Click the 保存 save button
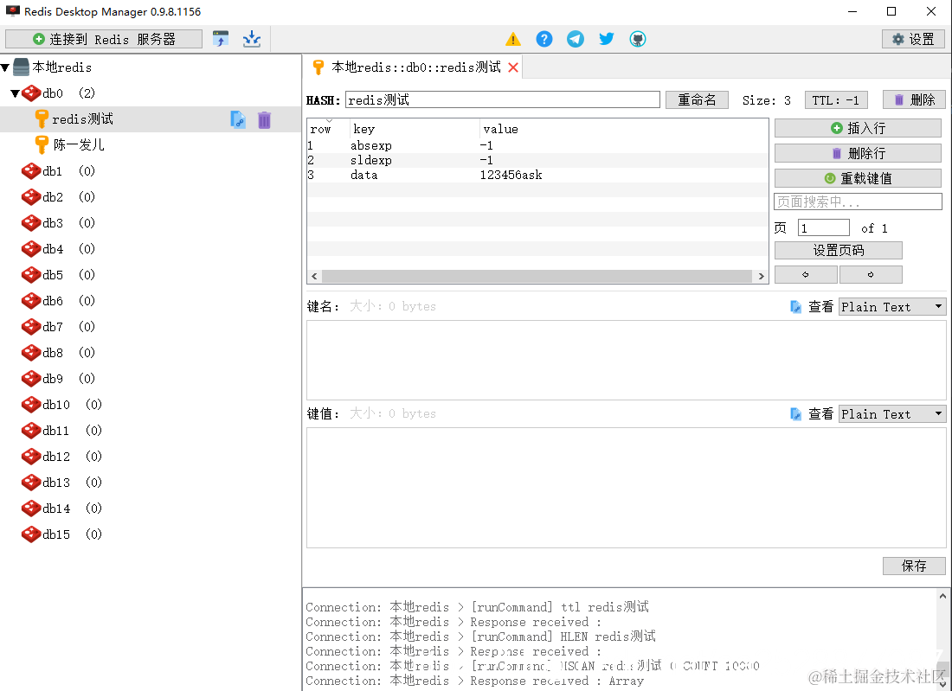The height and width of the screenshot is (691, 952). click(914, 566)
